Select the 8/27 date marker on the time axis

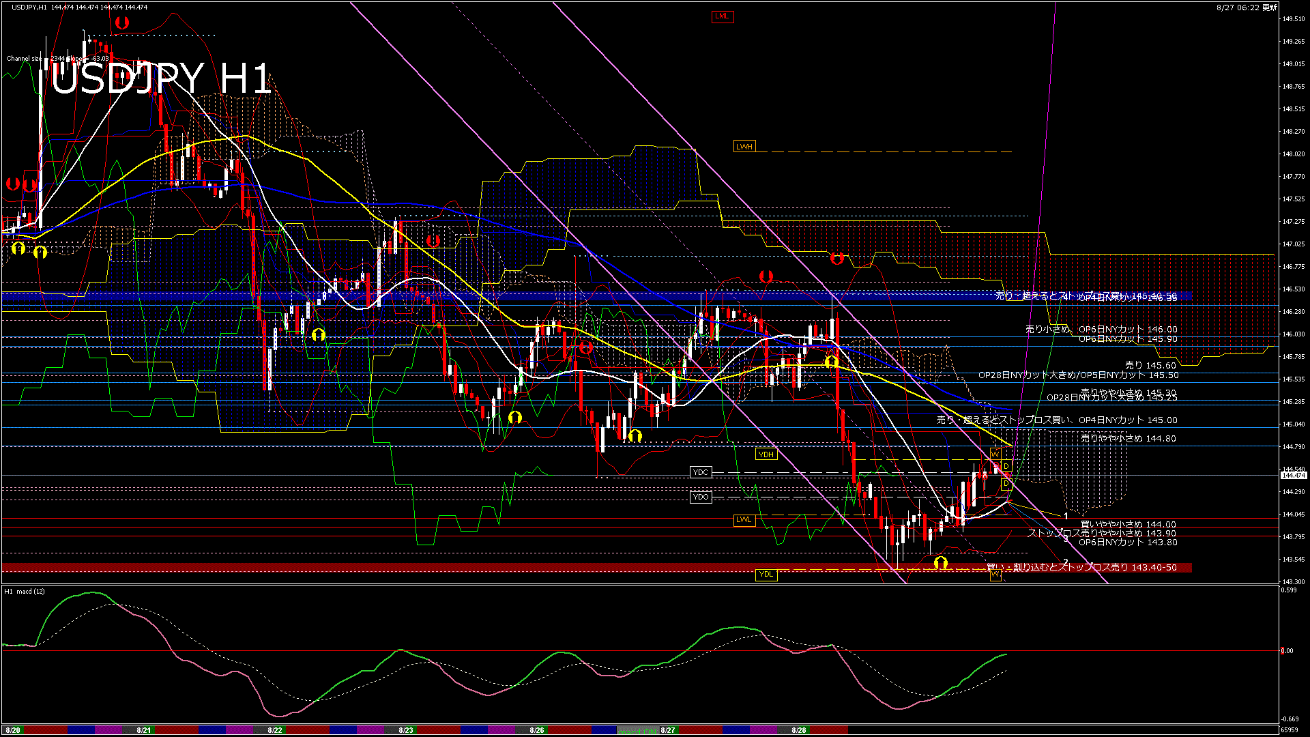[668, 730]
